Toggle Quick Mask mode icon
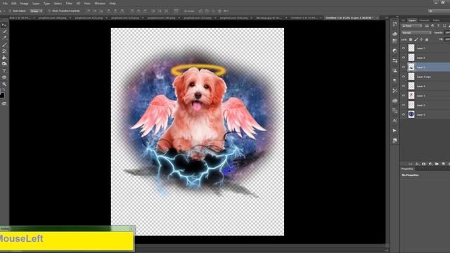The width and height of the screenshot is (450, 253). pyautogui.click(x=4, y=104)
